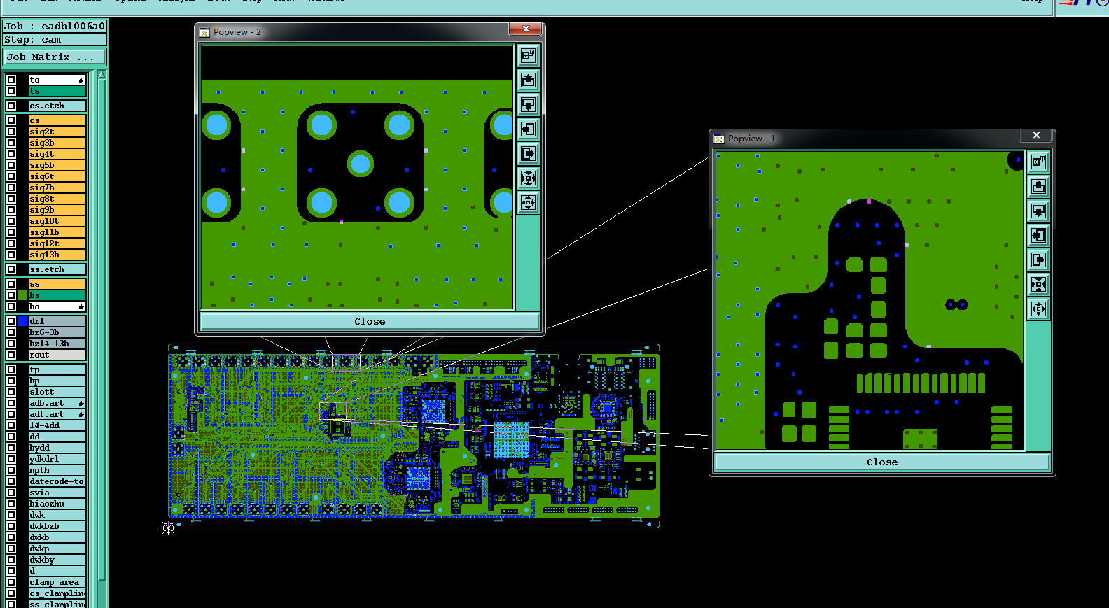The image size is (1109, 608).
Task: Pan left in Popview - 2
Action: 528,129
